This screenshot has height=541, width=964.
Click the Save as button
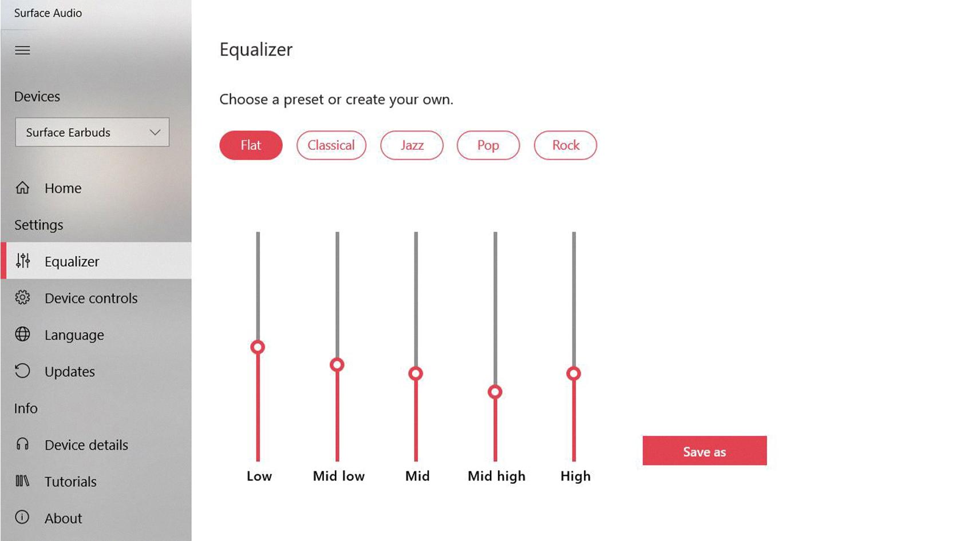(704, 451)
